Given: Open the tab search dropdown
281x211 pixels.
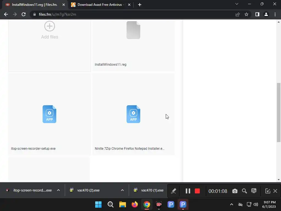Looking at the screenshot, I should 237,4.
